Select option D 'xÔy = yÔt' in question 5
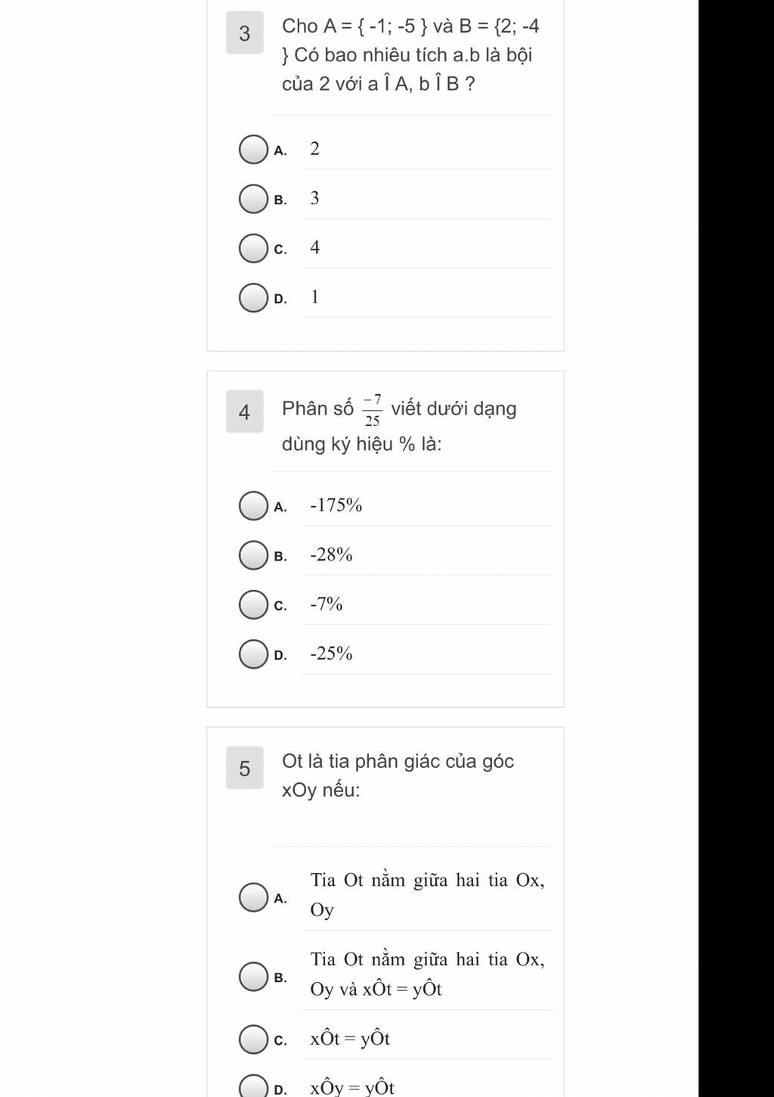 pos(253,1088)
